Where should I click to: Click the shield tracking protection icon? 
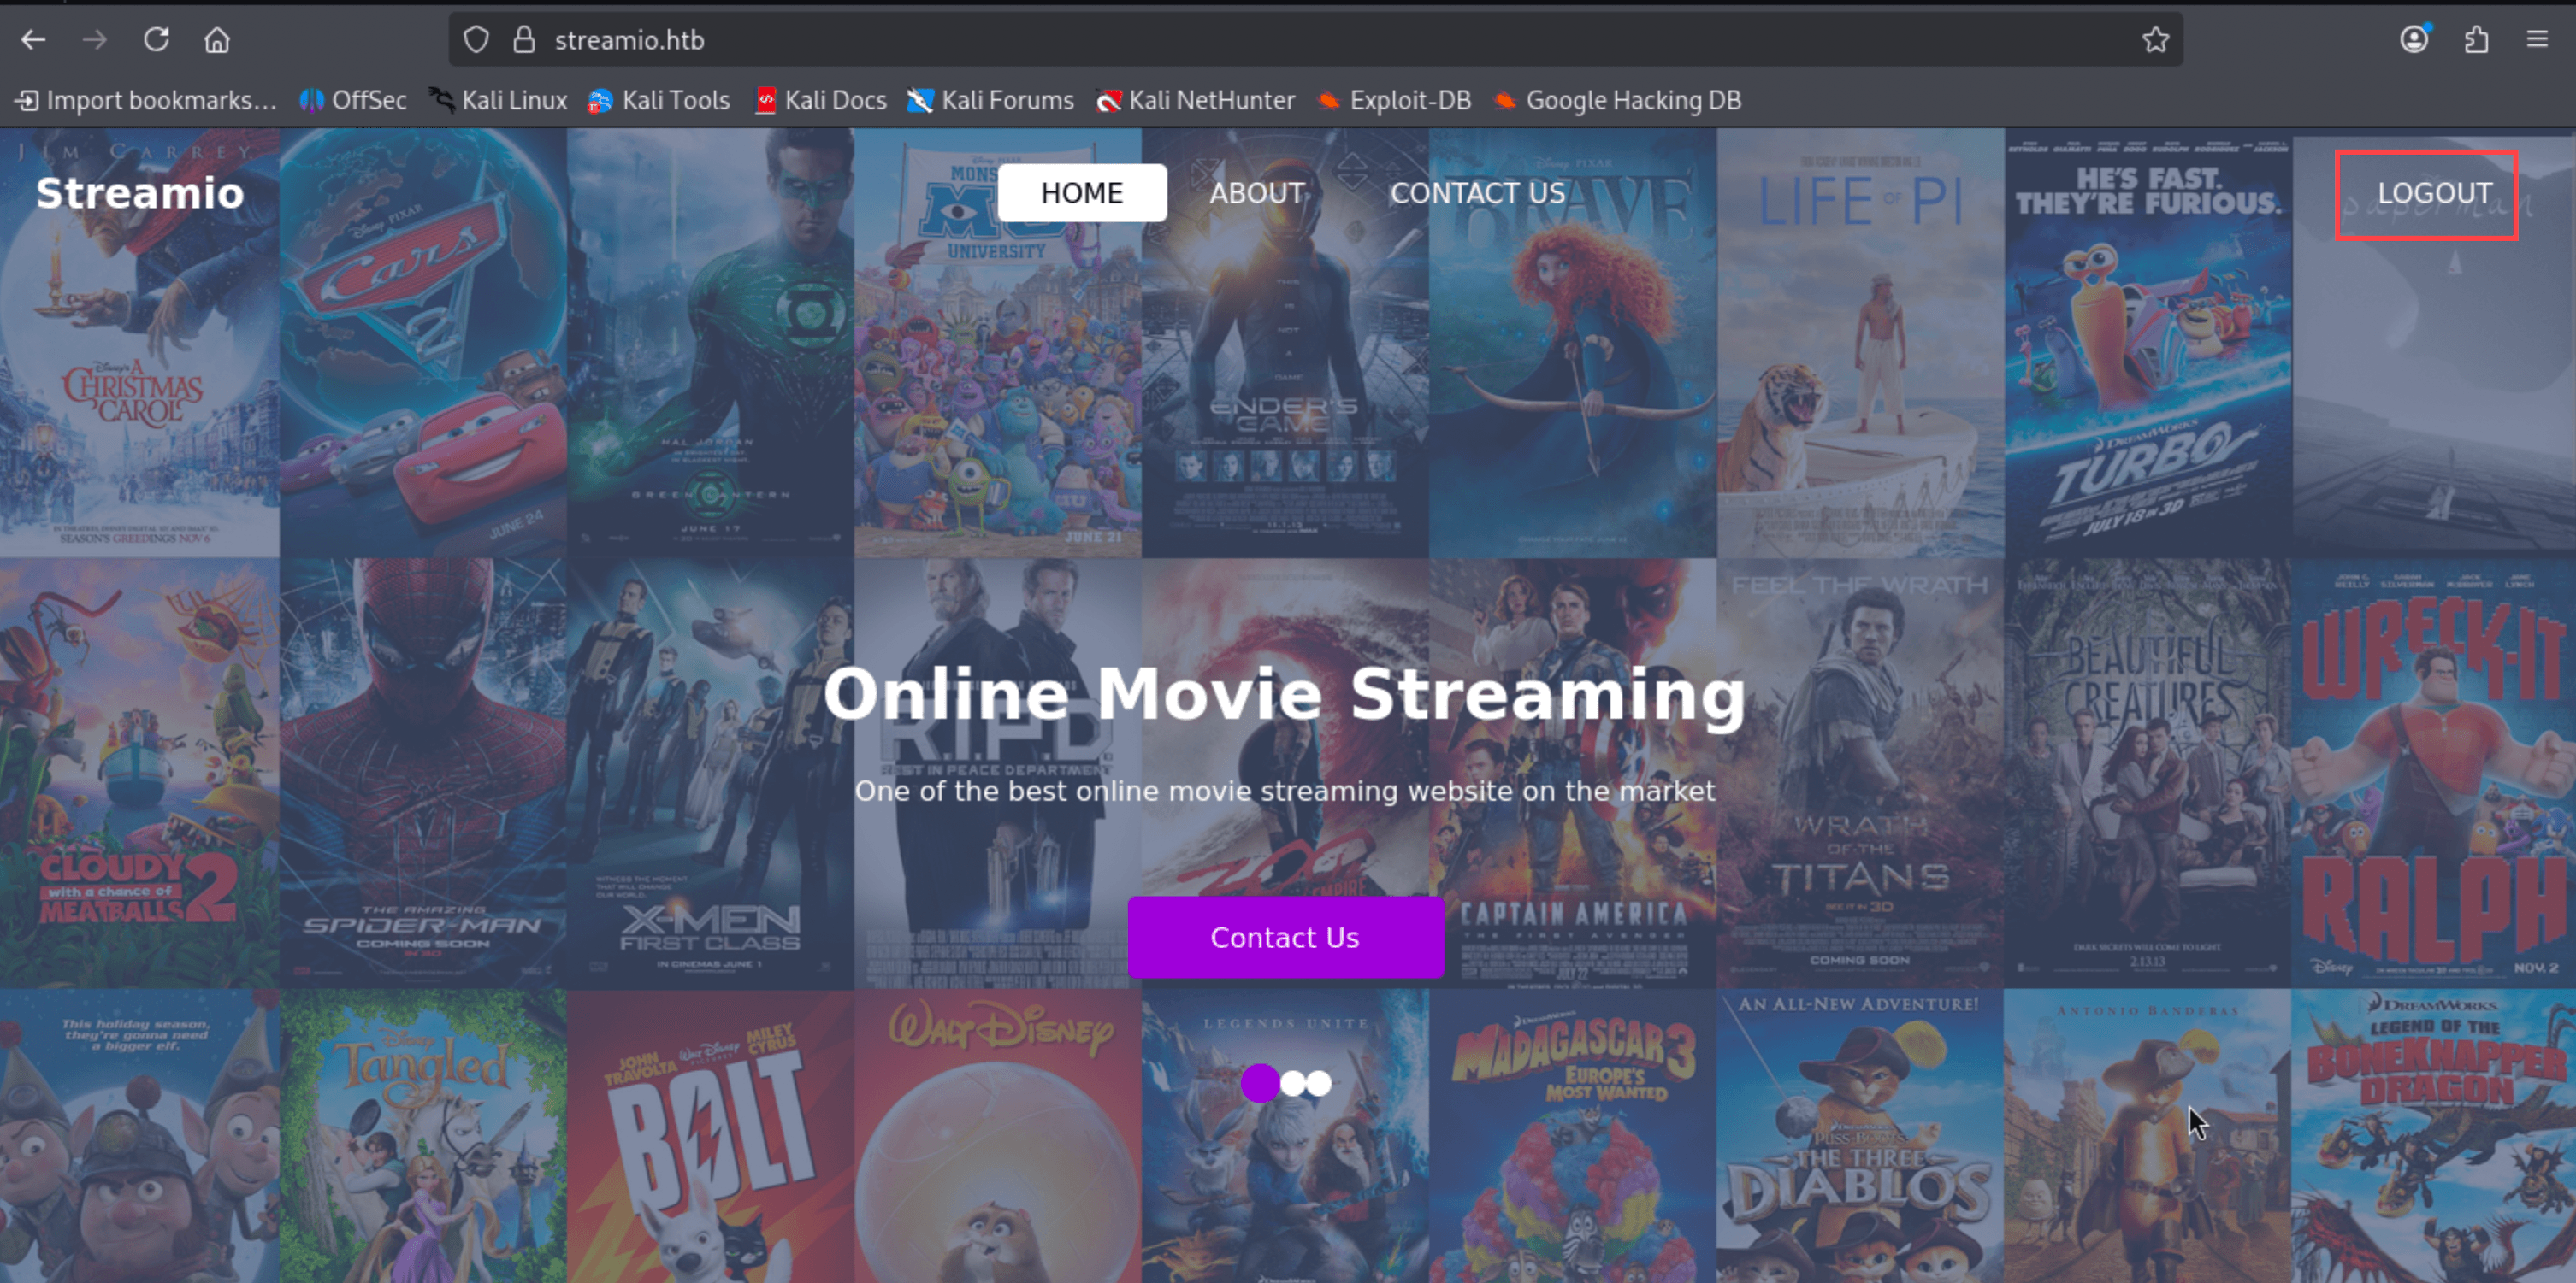coord(476,40)
